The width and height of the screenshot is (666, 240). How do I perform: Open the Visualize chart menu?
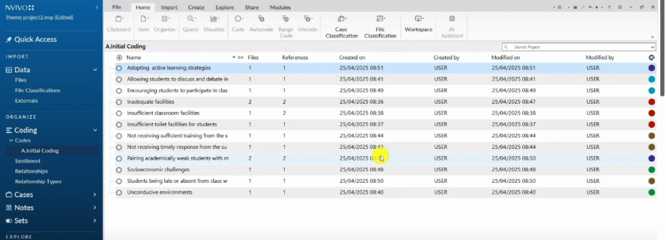pyautogui.click(x=214, y=24)
